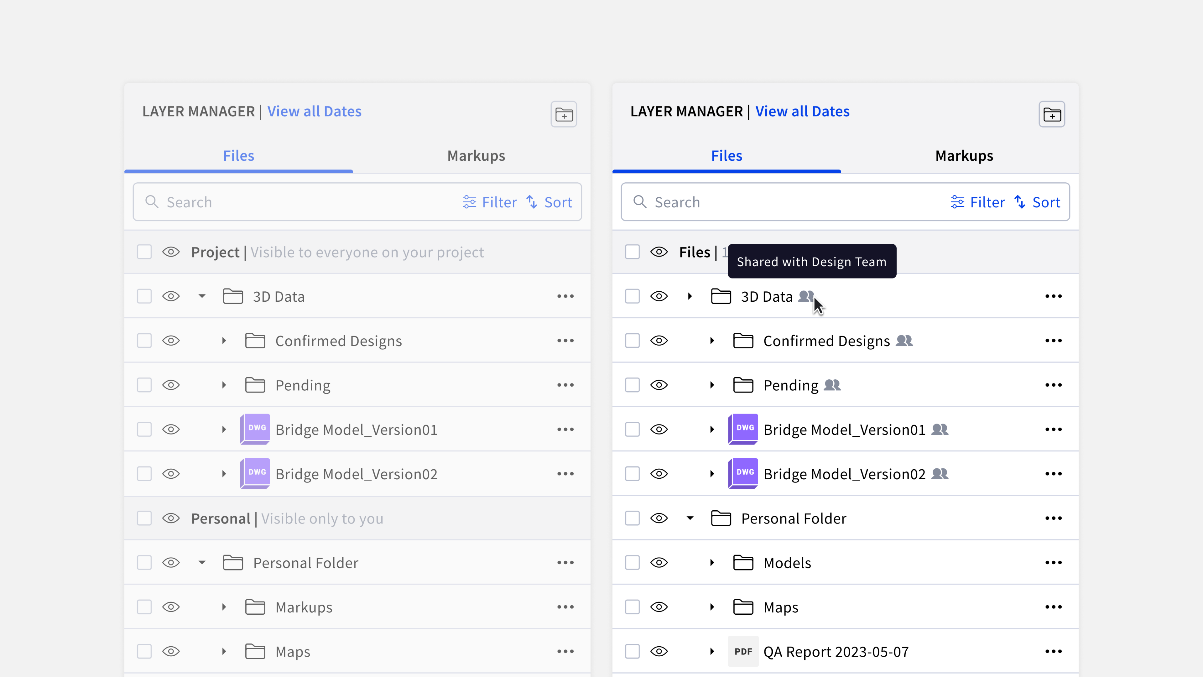Check the Files header checkbox in right panel
The image size is (1203, 677).
coord(632,252)
